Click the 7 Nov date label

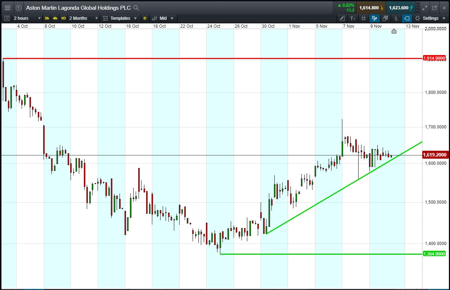point(348,26)
